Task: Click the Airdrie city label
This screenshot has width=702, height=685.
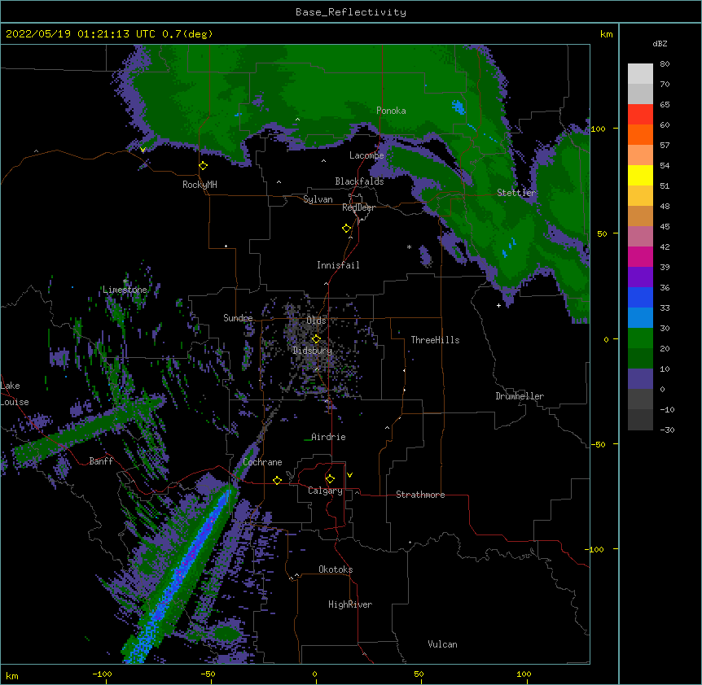Action: coord(328,437)
